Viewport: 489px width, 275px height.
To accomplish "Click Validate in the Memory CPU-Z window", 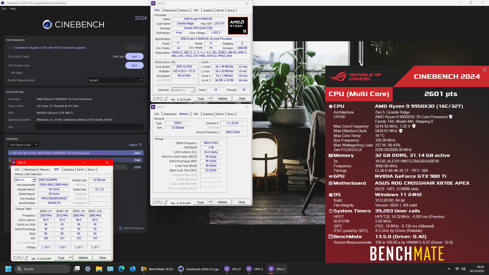I will point(222,202).
